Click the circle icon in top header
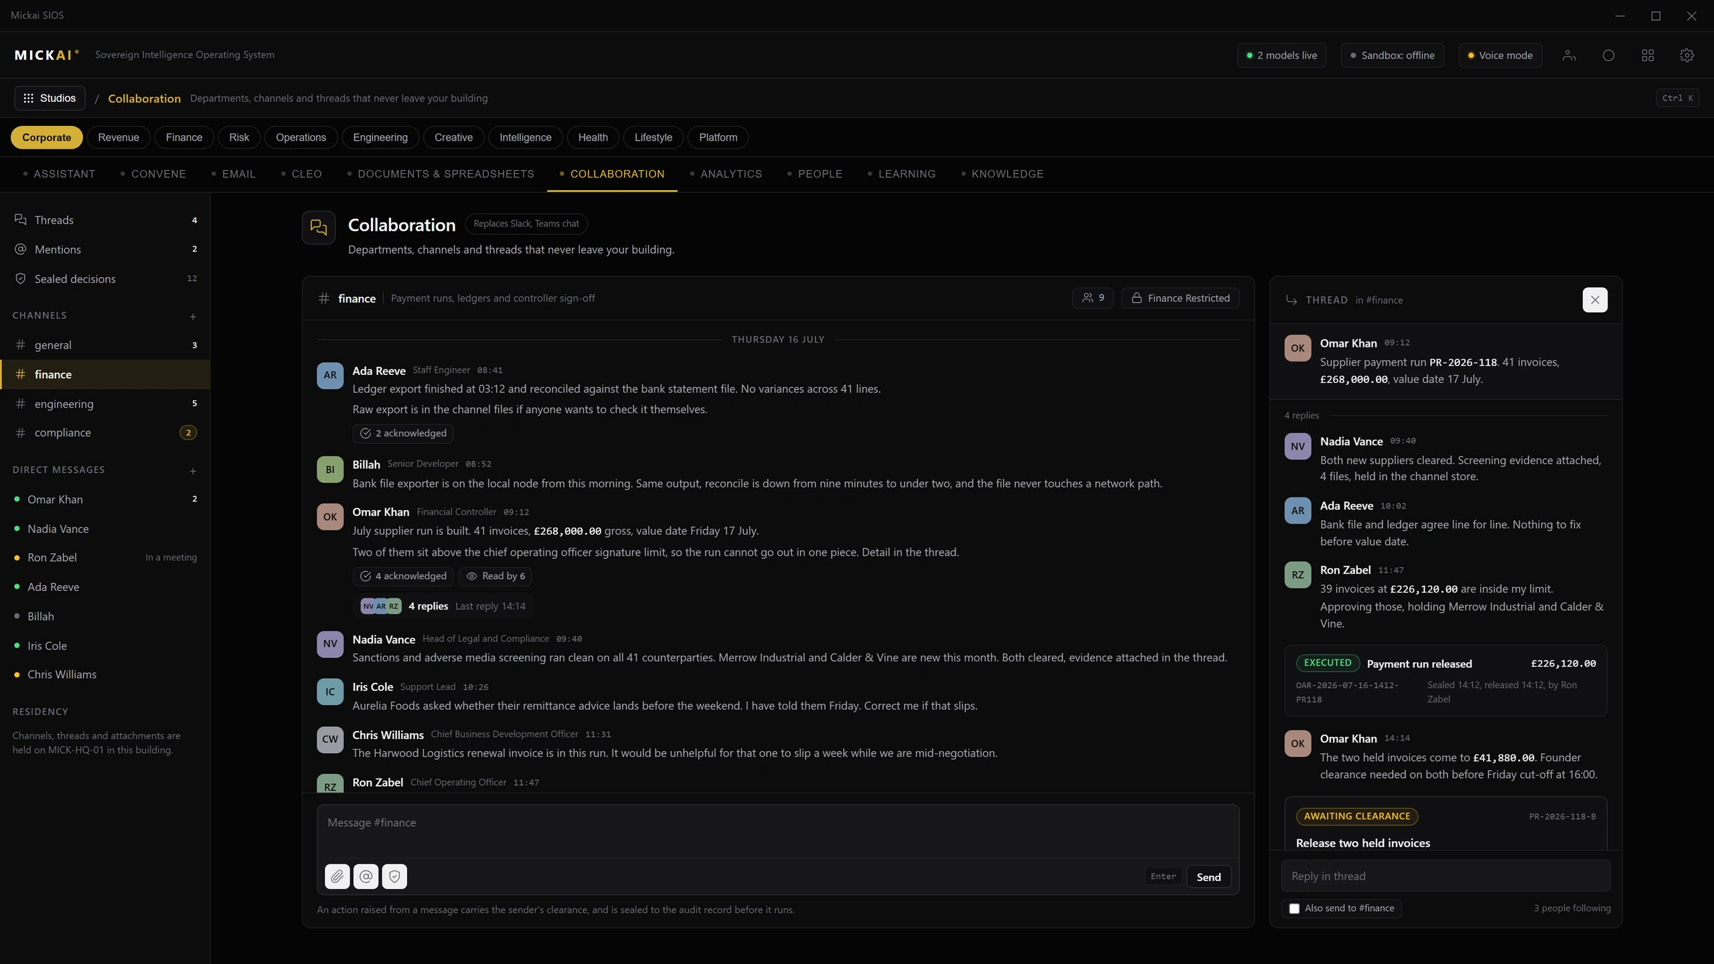Viewport: 1714px width, 964px height. [1608, 56]
